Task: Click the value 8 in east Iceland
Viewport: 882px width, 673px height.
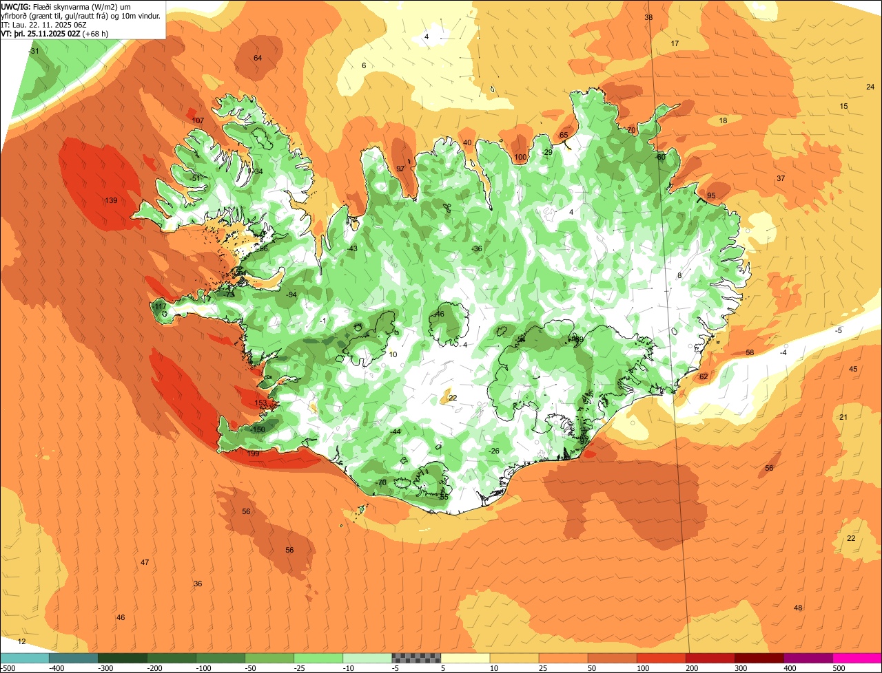Action: pyautogui.click(x=679, y=276)
